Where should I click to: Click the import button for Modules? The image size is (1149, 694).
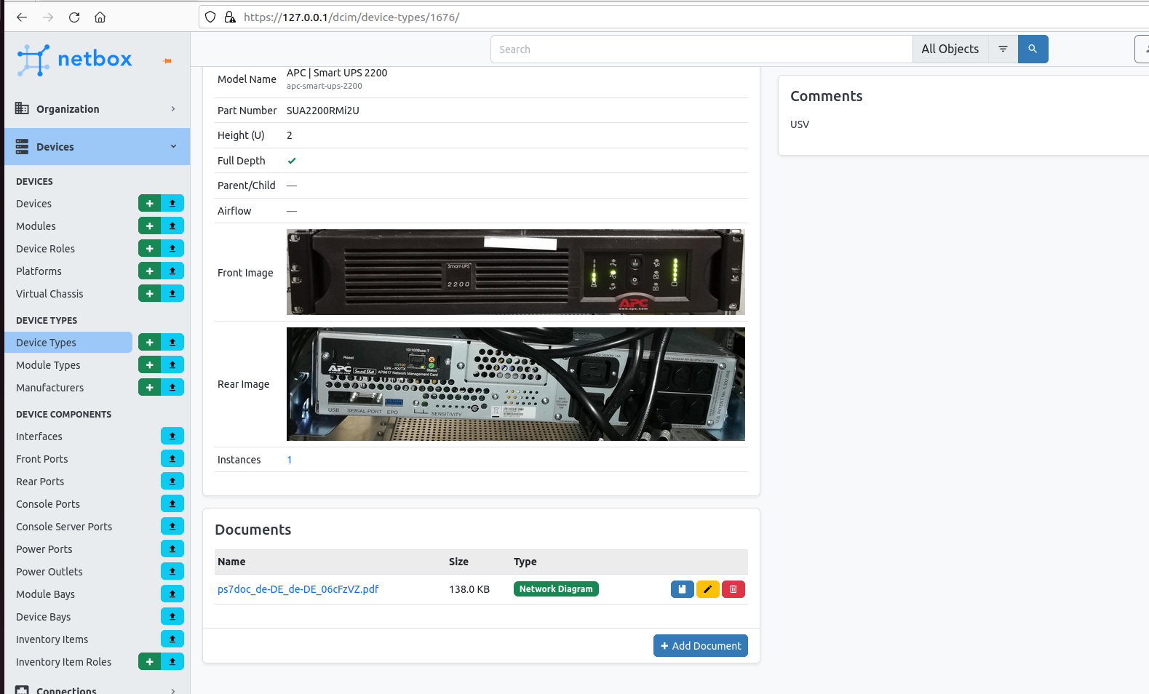(172, 226)
